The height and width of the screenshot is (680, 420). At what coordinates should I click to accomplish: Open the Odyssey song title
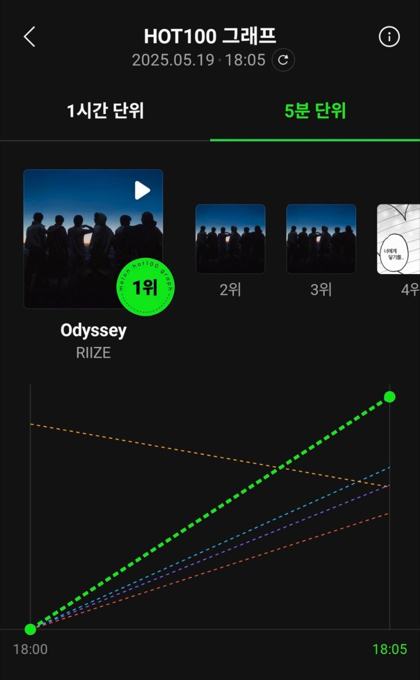pos(93,331)
